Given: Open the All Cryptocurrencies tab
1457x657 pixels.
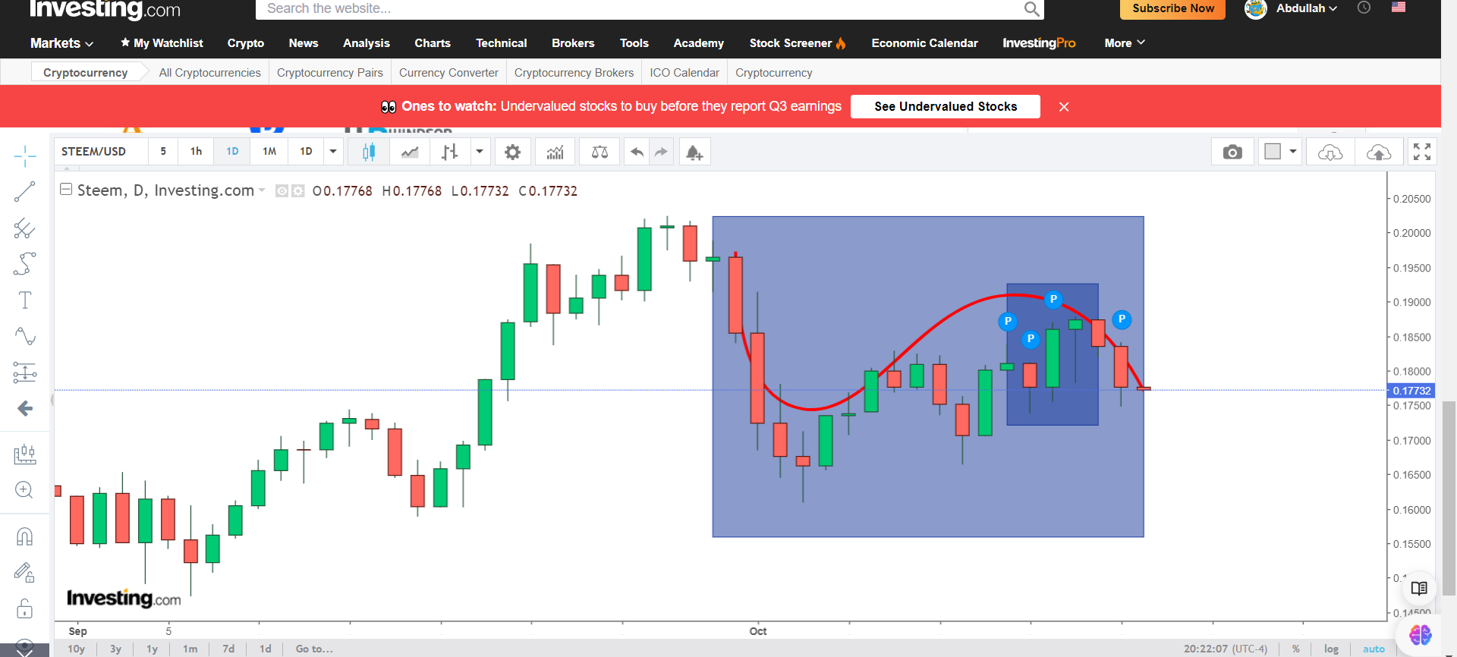Looking at the screenshot, I should click(210, 73).
